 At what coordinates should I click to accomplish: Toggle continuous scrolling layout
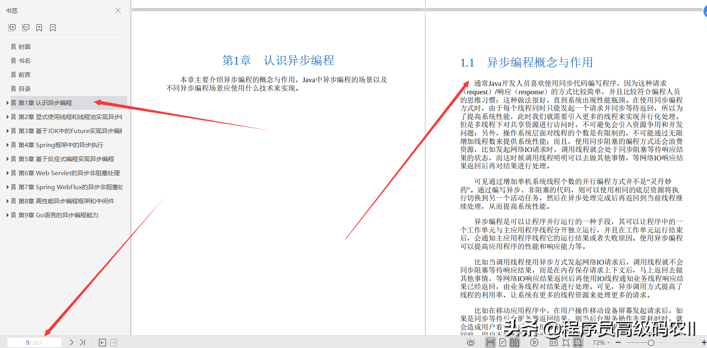(x=490, y=342)
